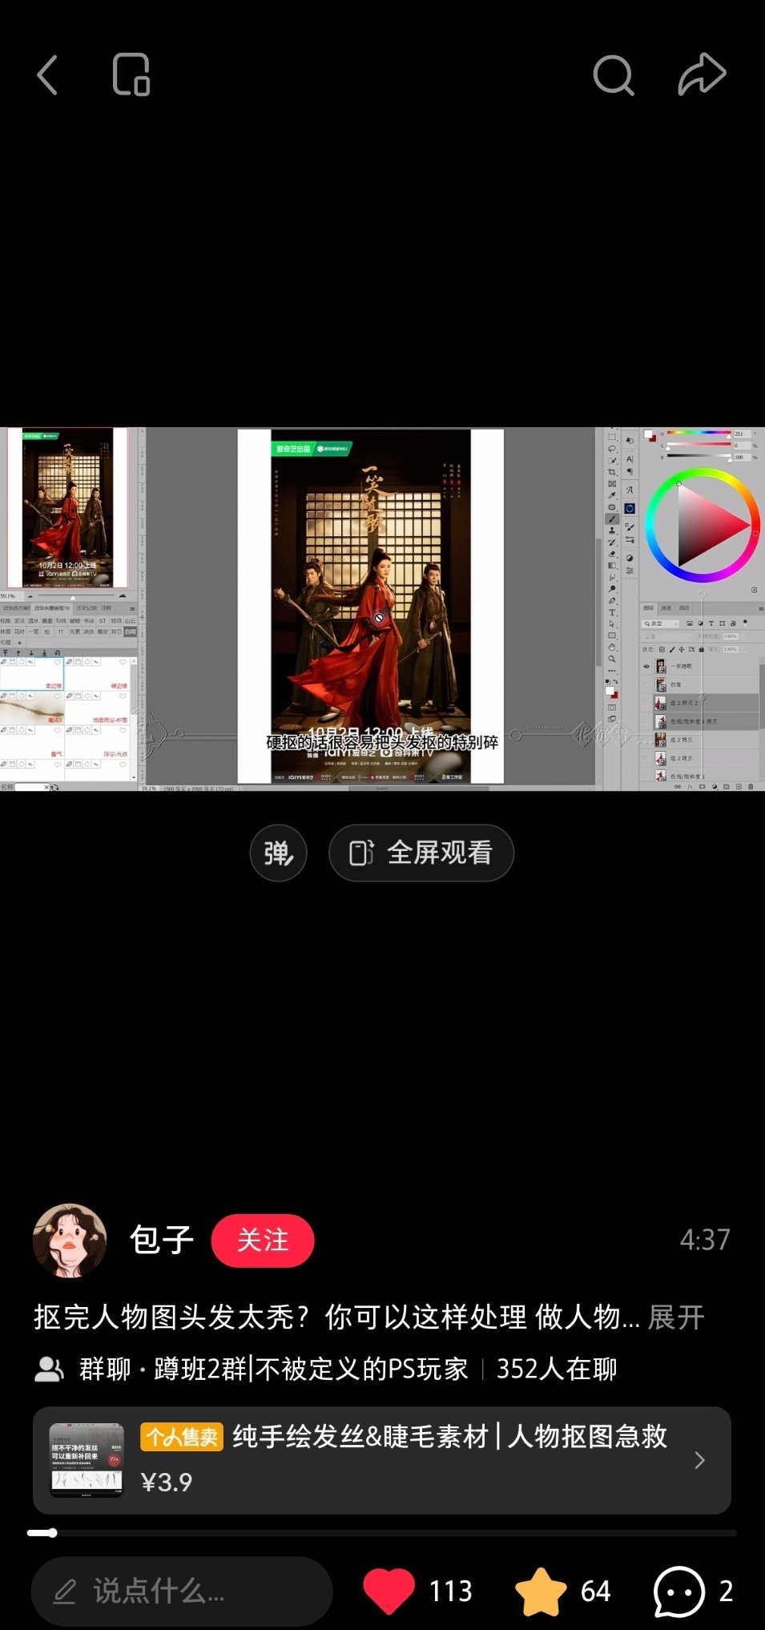The height and width of the screenshot is (1630, 765).
Task: Switch to the 历史记录 tab in left panel
Action: (x=87, y=607)
